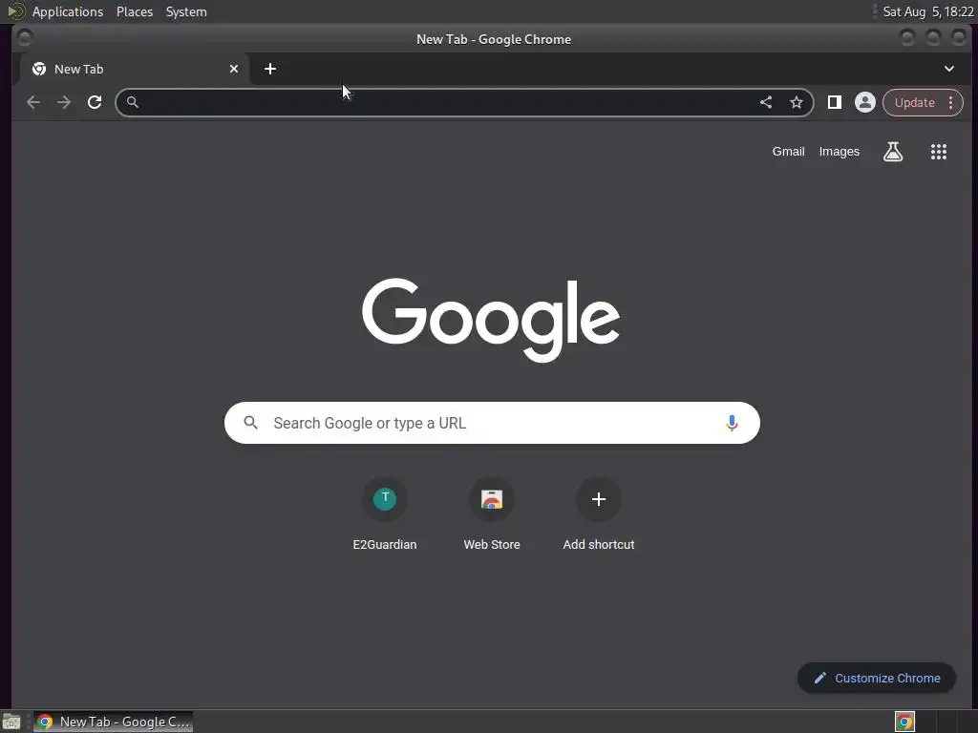Open the clock showing Sat Aug 5, 18:22

click(x=928, y=11)
